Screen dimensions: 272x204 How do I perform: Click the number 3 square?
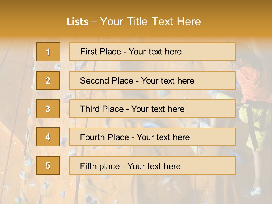[48, 109]
